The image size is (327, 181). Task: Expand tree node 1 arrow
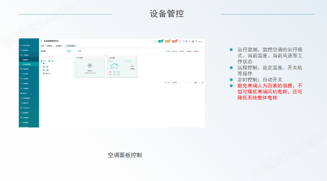coord(42,63)
